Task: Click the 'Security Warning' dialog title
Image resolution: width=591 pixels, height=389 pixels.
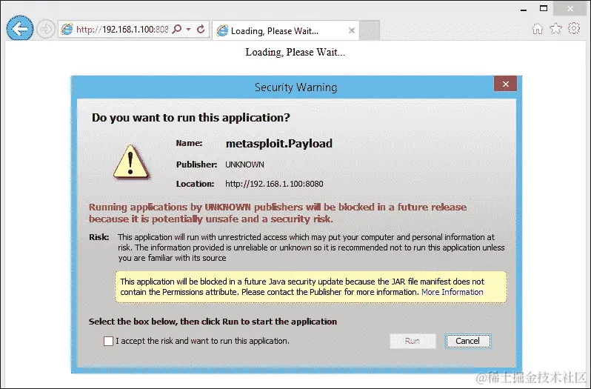Action: (296, 87)
